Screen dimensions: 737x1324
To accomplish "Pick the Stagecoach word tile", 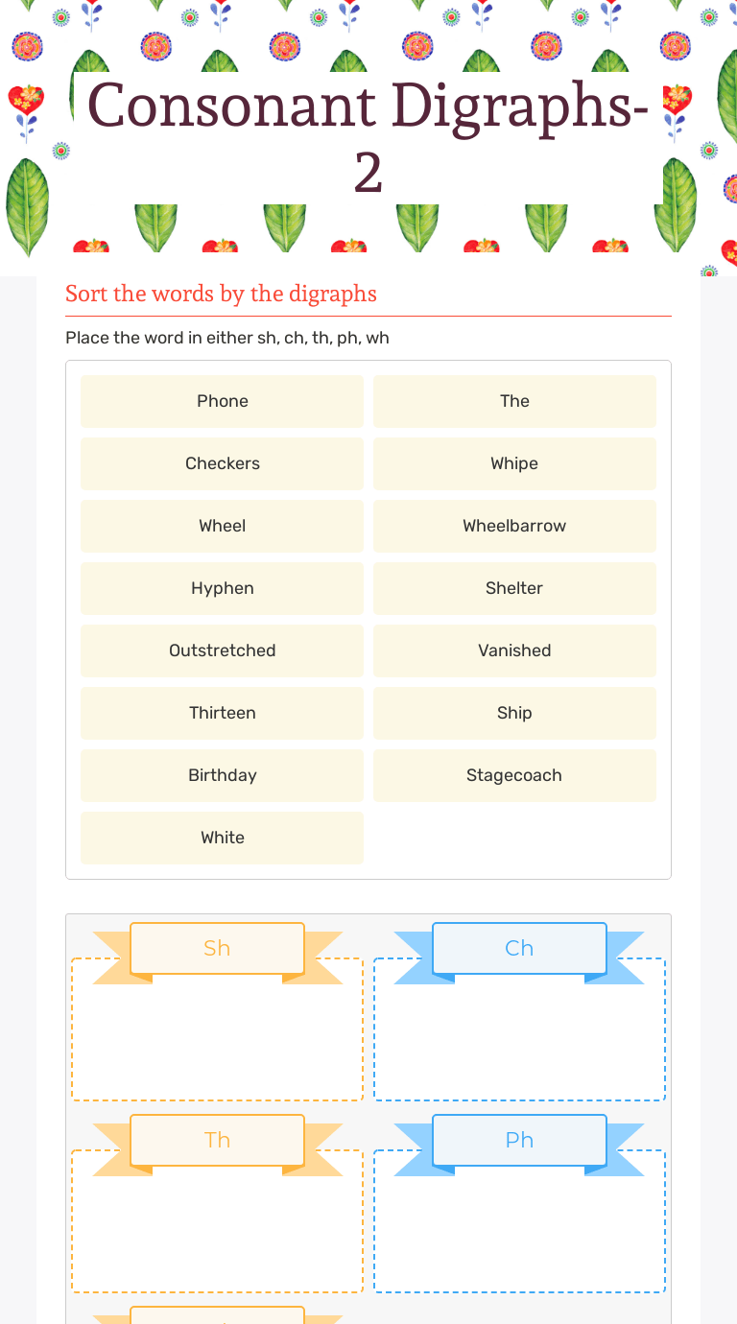I will (514, 775).
